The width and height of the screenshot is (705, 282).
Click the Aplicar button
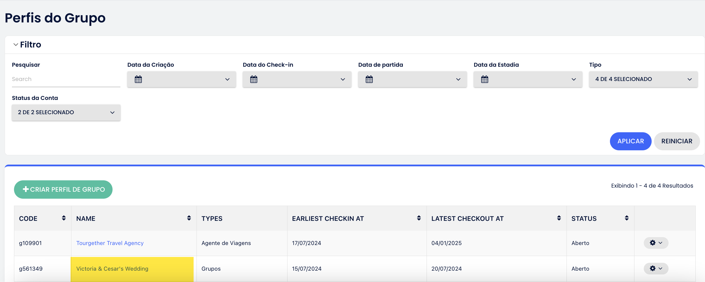click(x=630, y=141)
